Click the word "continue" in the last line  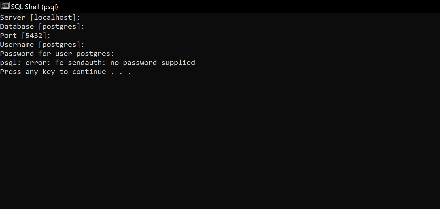tap(89, 72)
